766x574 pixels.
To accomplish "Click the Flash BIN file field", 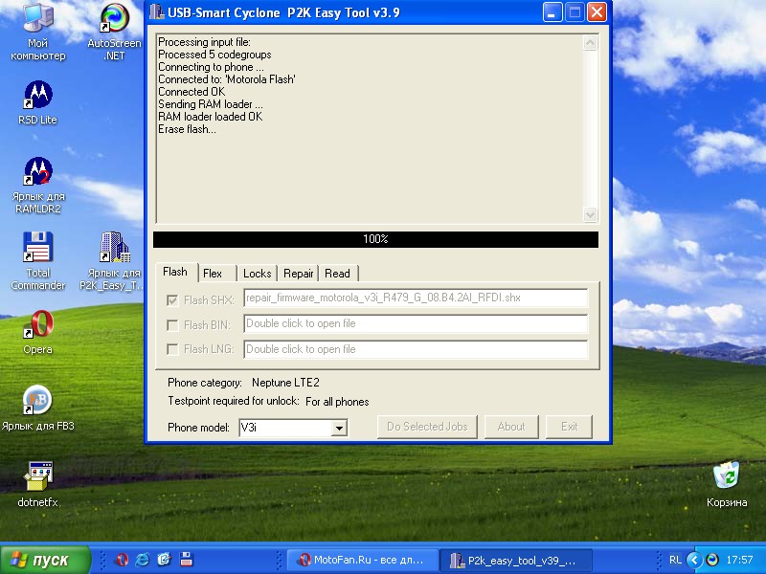I will 416,323.
